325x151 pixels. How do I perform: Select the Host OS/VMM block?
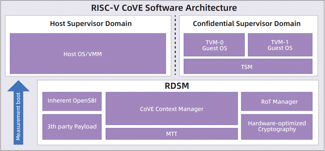[88, 53]
